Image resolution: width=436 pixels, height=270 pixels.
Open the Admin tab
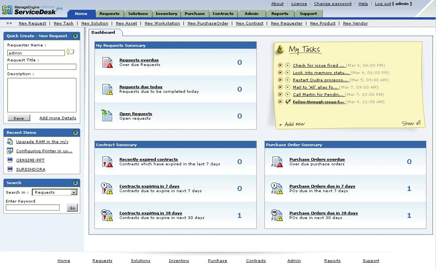coord(251,13)
